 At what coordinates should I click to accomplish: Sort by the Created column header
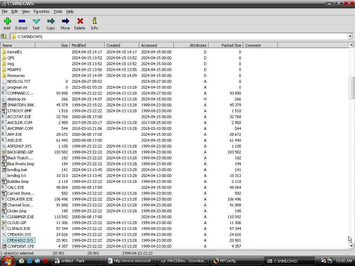click(x=122, y=45)
